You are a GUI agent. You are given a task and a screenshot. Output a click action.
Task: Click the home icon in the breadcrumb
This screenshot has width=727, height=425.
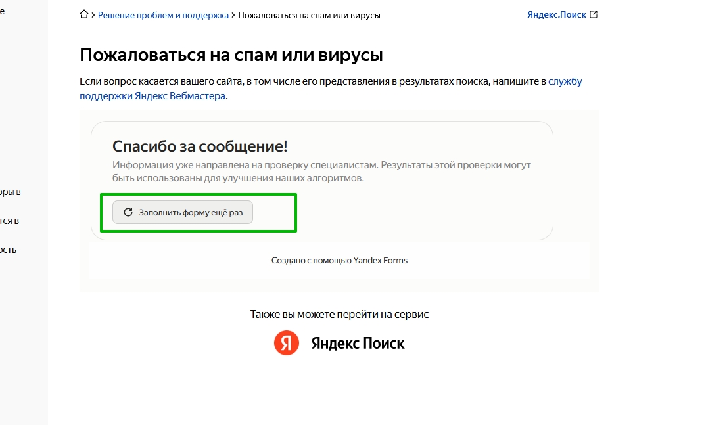coord(84,14)
